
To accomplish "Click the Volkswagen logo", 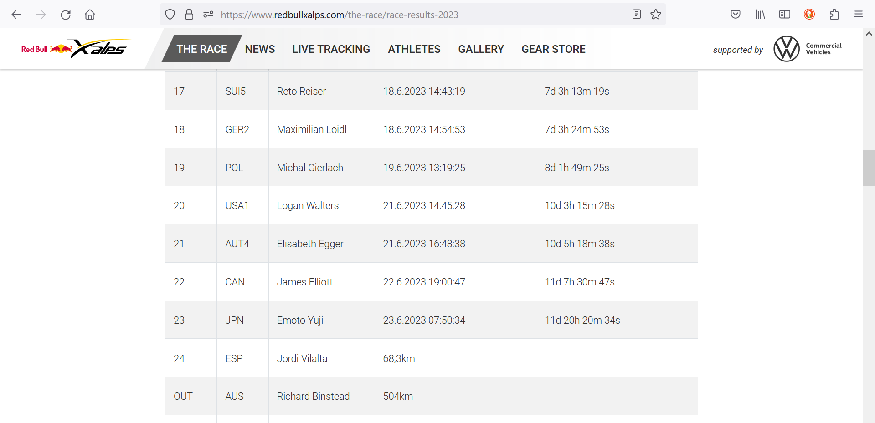I will [787, 49].
